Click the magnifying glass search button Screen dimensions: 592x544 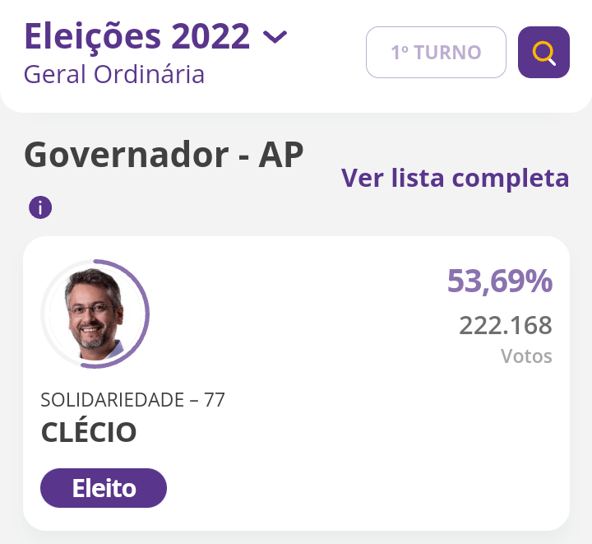point(543,53)
